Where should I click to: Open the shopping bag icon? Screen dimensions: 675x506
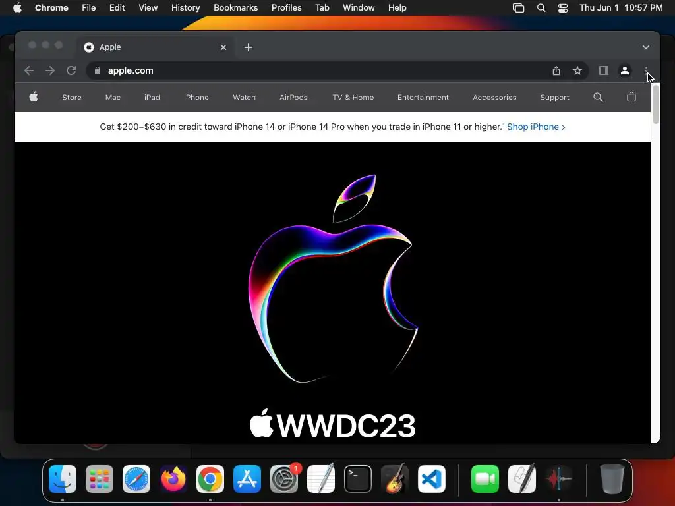click(x=631, y=97)
